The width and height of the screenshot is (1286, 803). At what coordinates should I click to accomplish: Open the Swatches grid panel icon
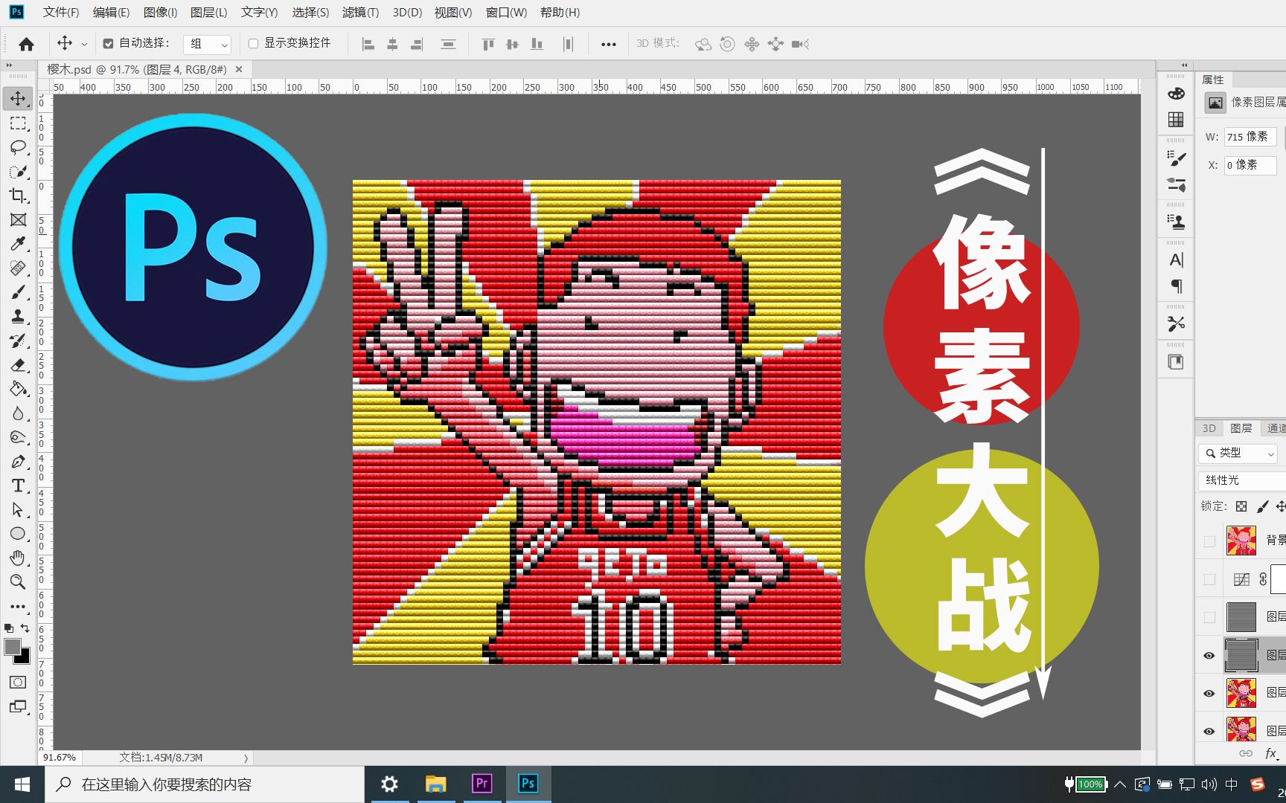[1176, 119]
